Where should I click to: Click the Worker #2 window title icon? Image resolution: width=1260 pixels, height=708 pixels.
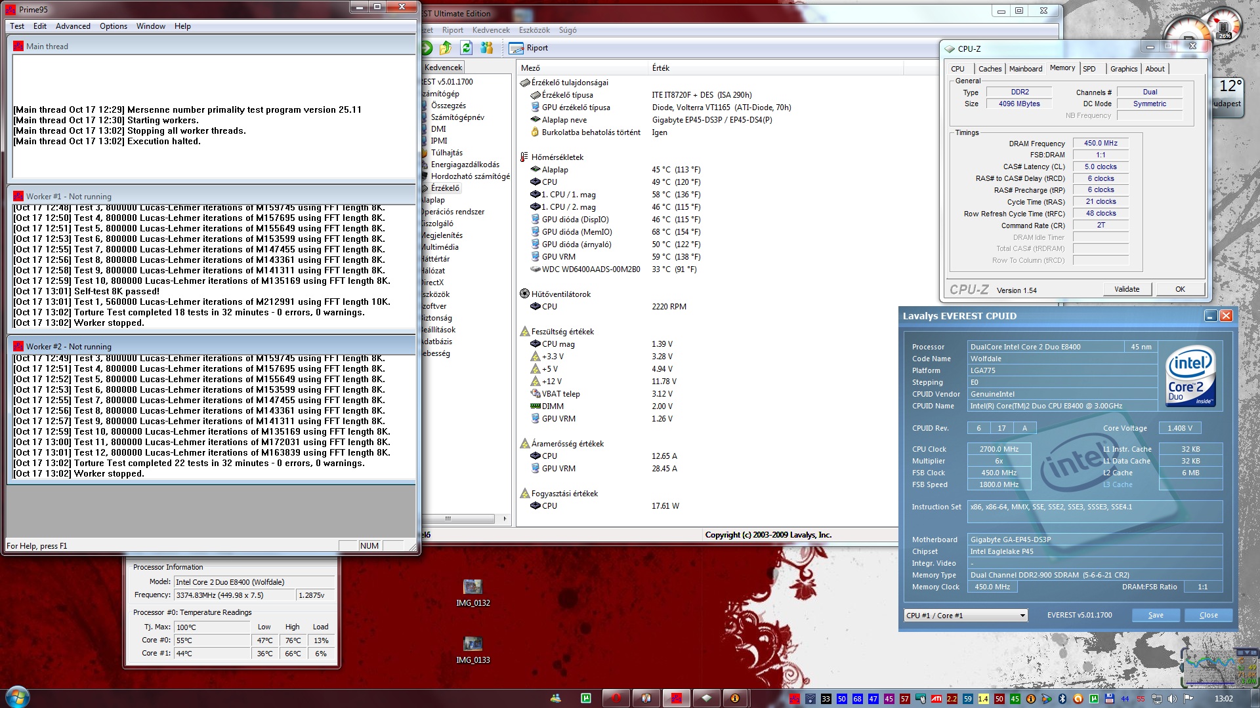(18, 346)
